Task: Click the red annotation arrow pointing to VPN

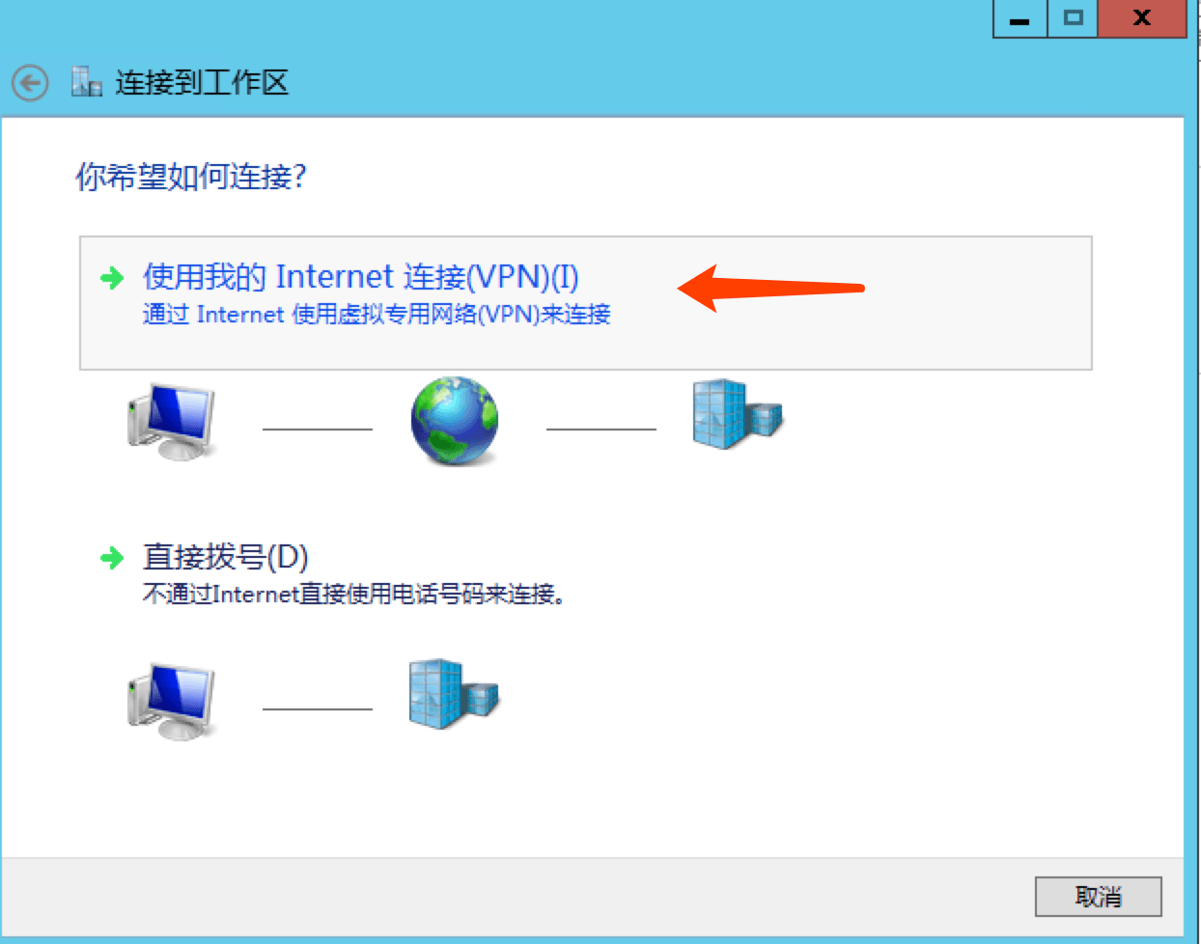Action: pos(770,288)
